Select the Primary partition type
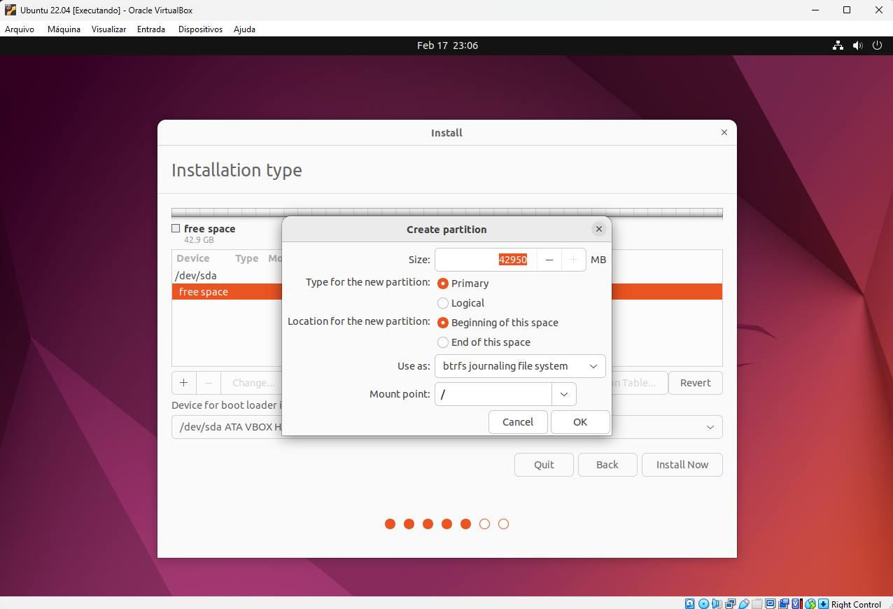Screen dimensions: 893x609 tap(443, 283)
